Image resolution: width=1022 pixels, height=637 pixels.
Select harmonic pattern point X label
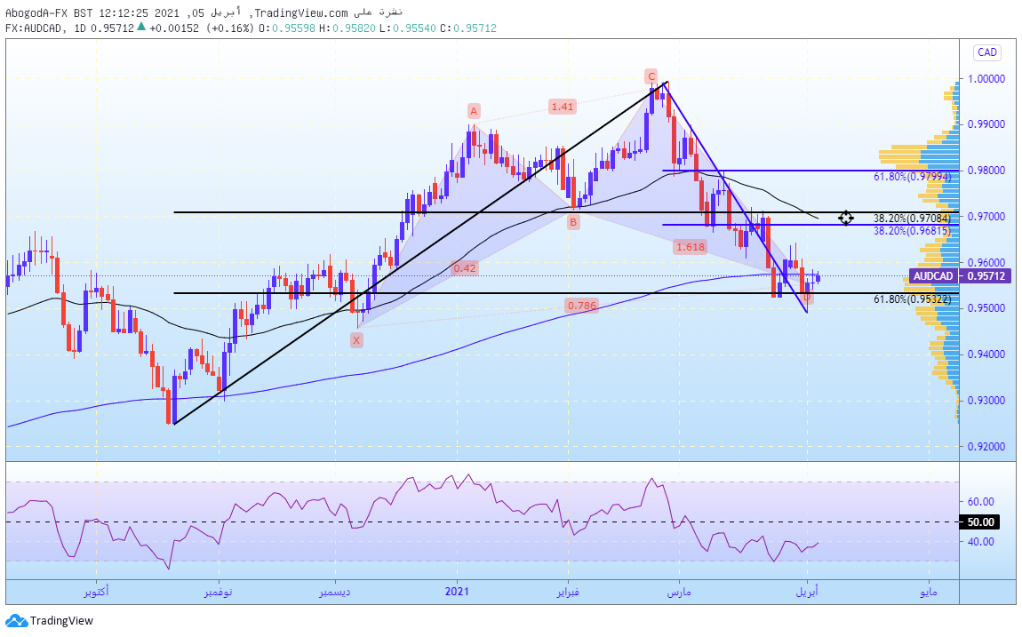pos(355,340)
